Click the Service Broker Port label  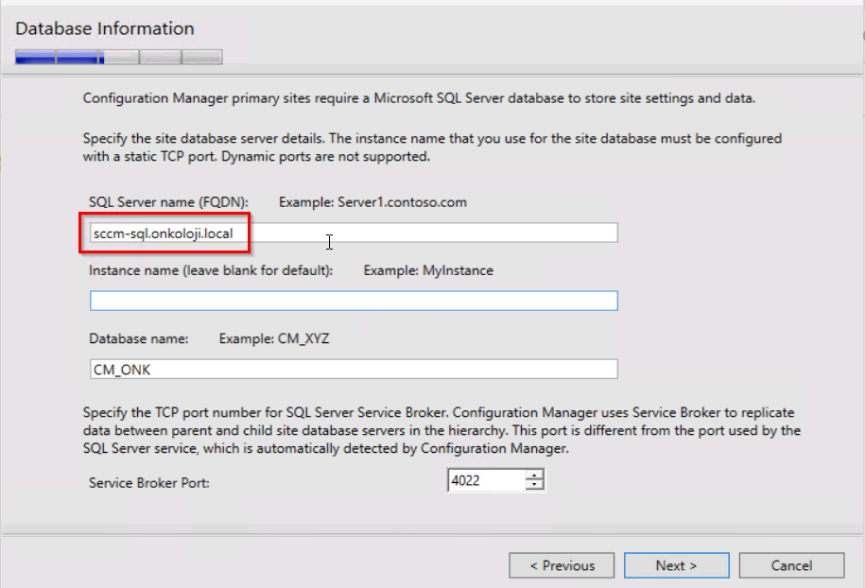pyautogui.click(x=149, y=483)
